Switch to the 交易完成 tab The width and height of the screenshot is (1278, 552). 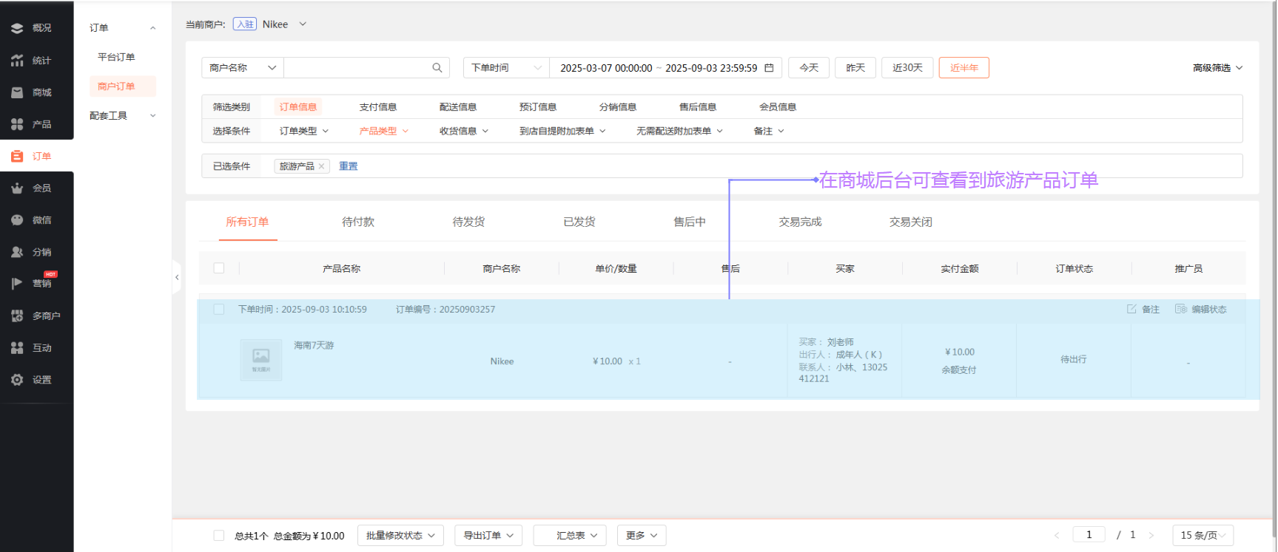[x=800, y=222]
